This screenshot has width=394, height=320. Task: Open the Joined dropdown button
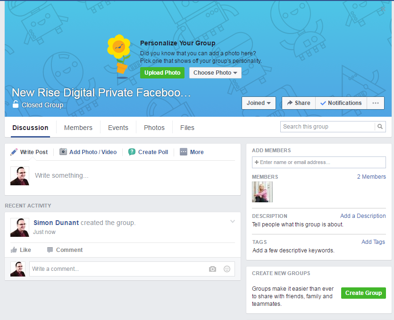point(259,103)
